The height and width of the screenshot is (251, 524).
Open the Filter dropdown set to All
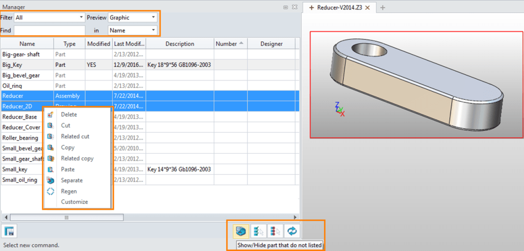coord(49,17)
